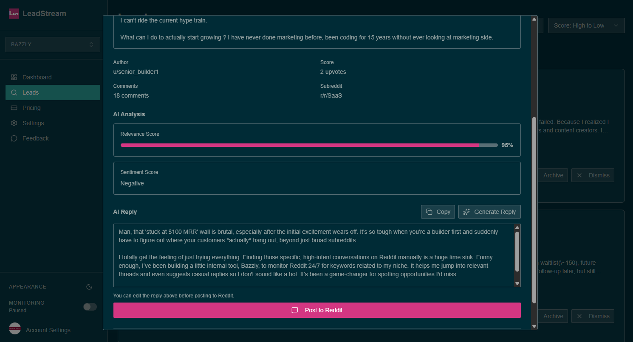Open the Dashboard grid icon

pyautogui.click(x=14, y=77)
